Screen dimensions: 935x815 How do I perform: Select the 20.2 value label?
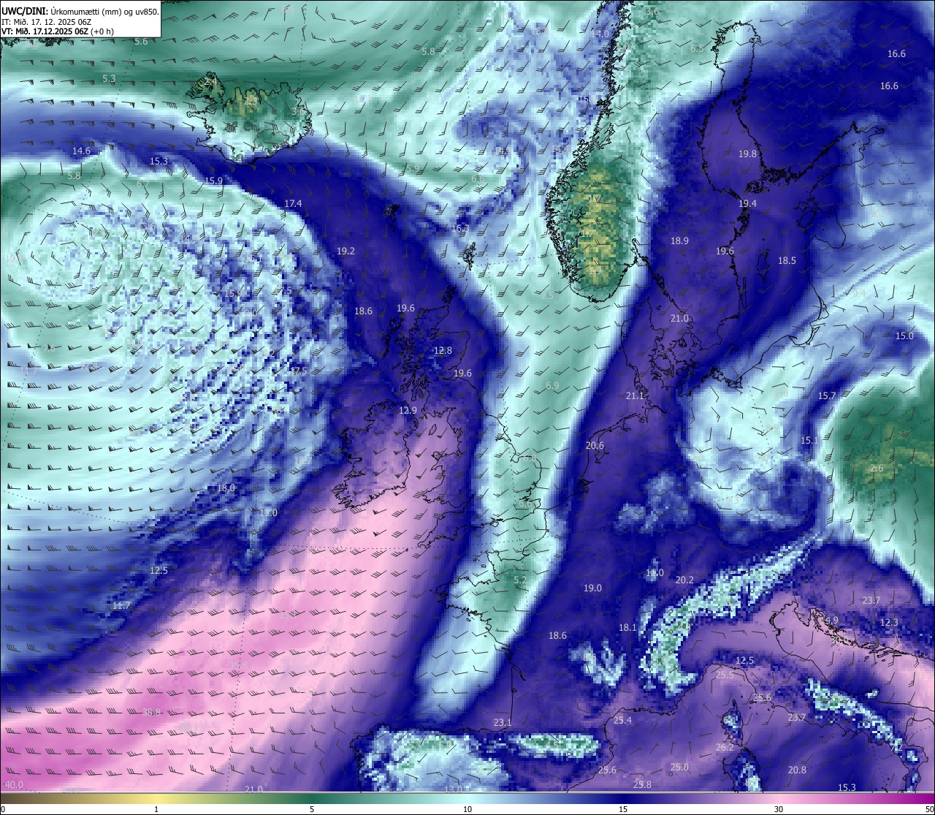(684, 580)
